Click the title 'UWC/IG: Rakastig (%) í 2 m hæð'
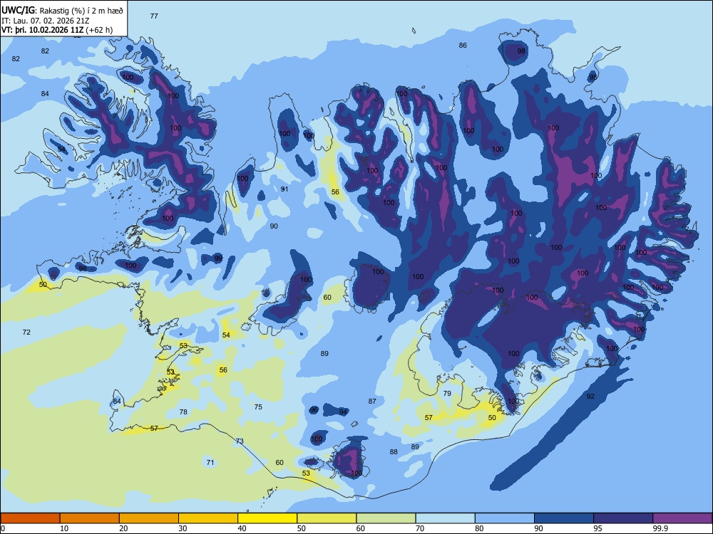 pyautogui.click(x=62, y=11)
